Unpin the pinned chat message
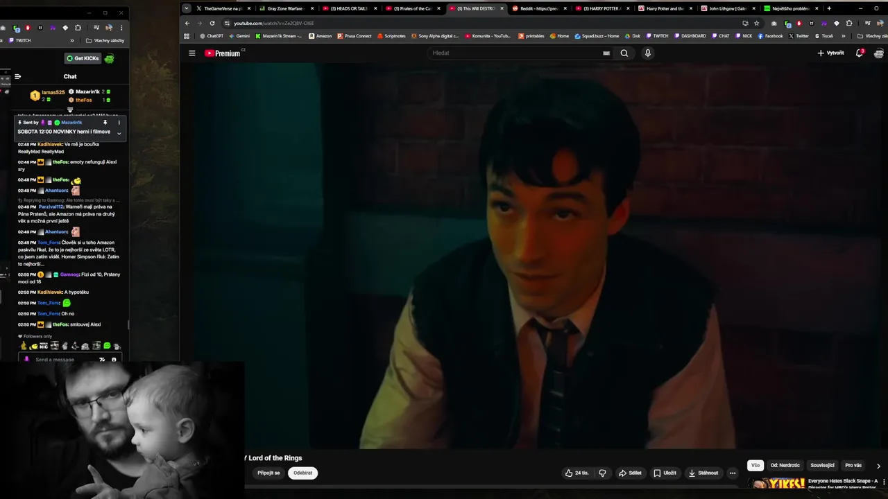This screenshot has height=499, width=888. pyautogui.click(x=105, y=123)
